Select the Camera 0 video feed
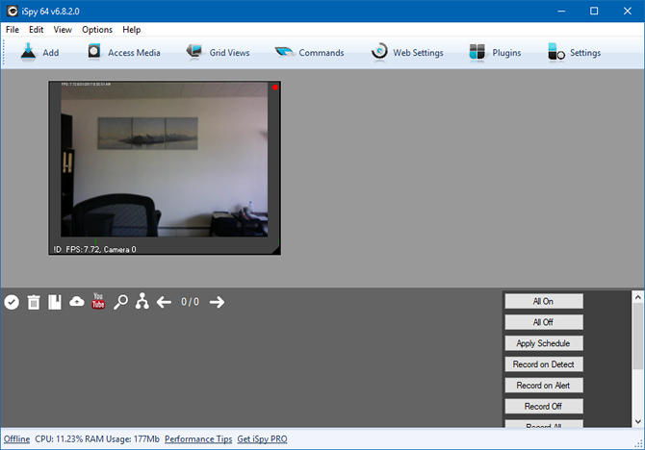 tap(165, 163)
